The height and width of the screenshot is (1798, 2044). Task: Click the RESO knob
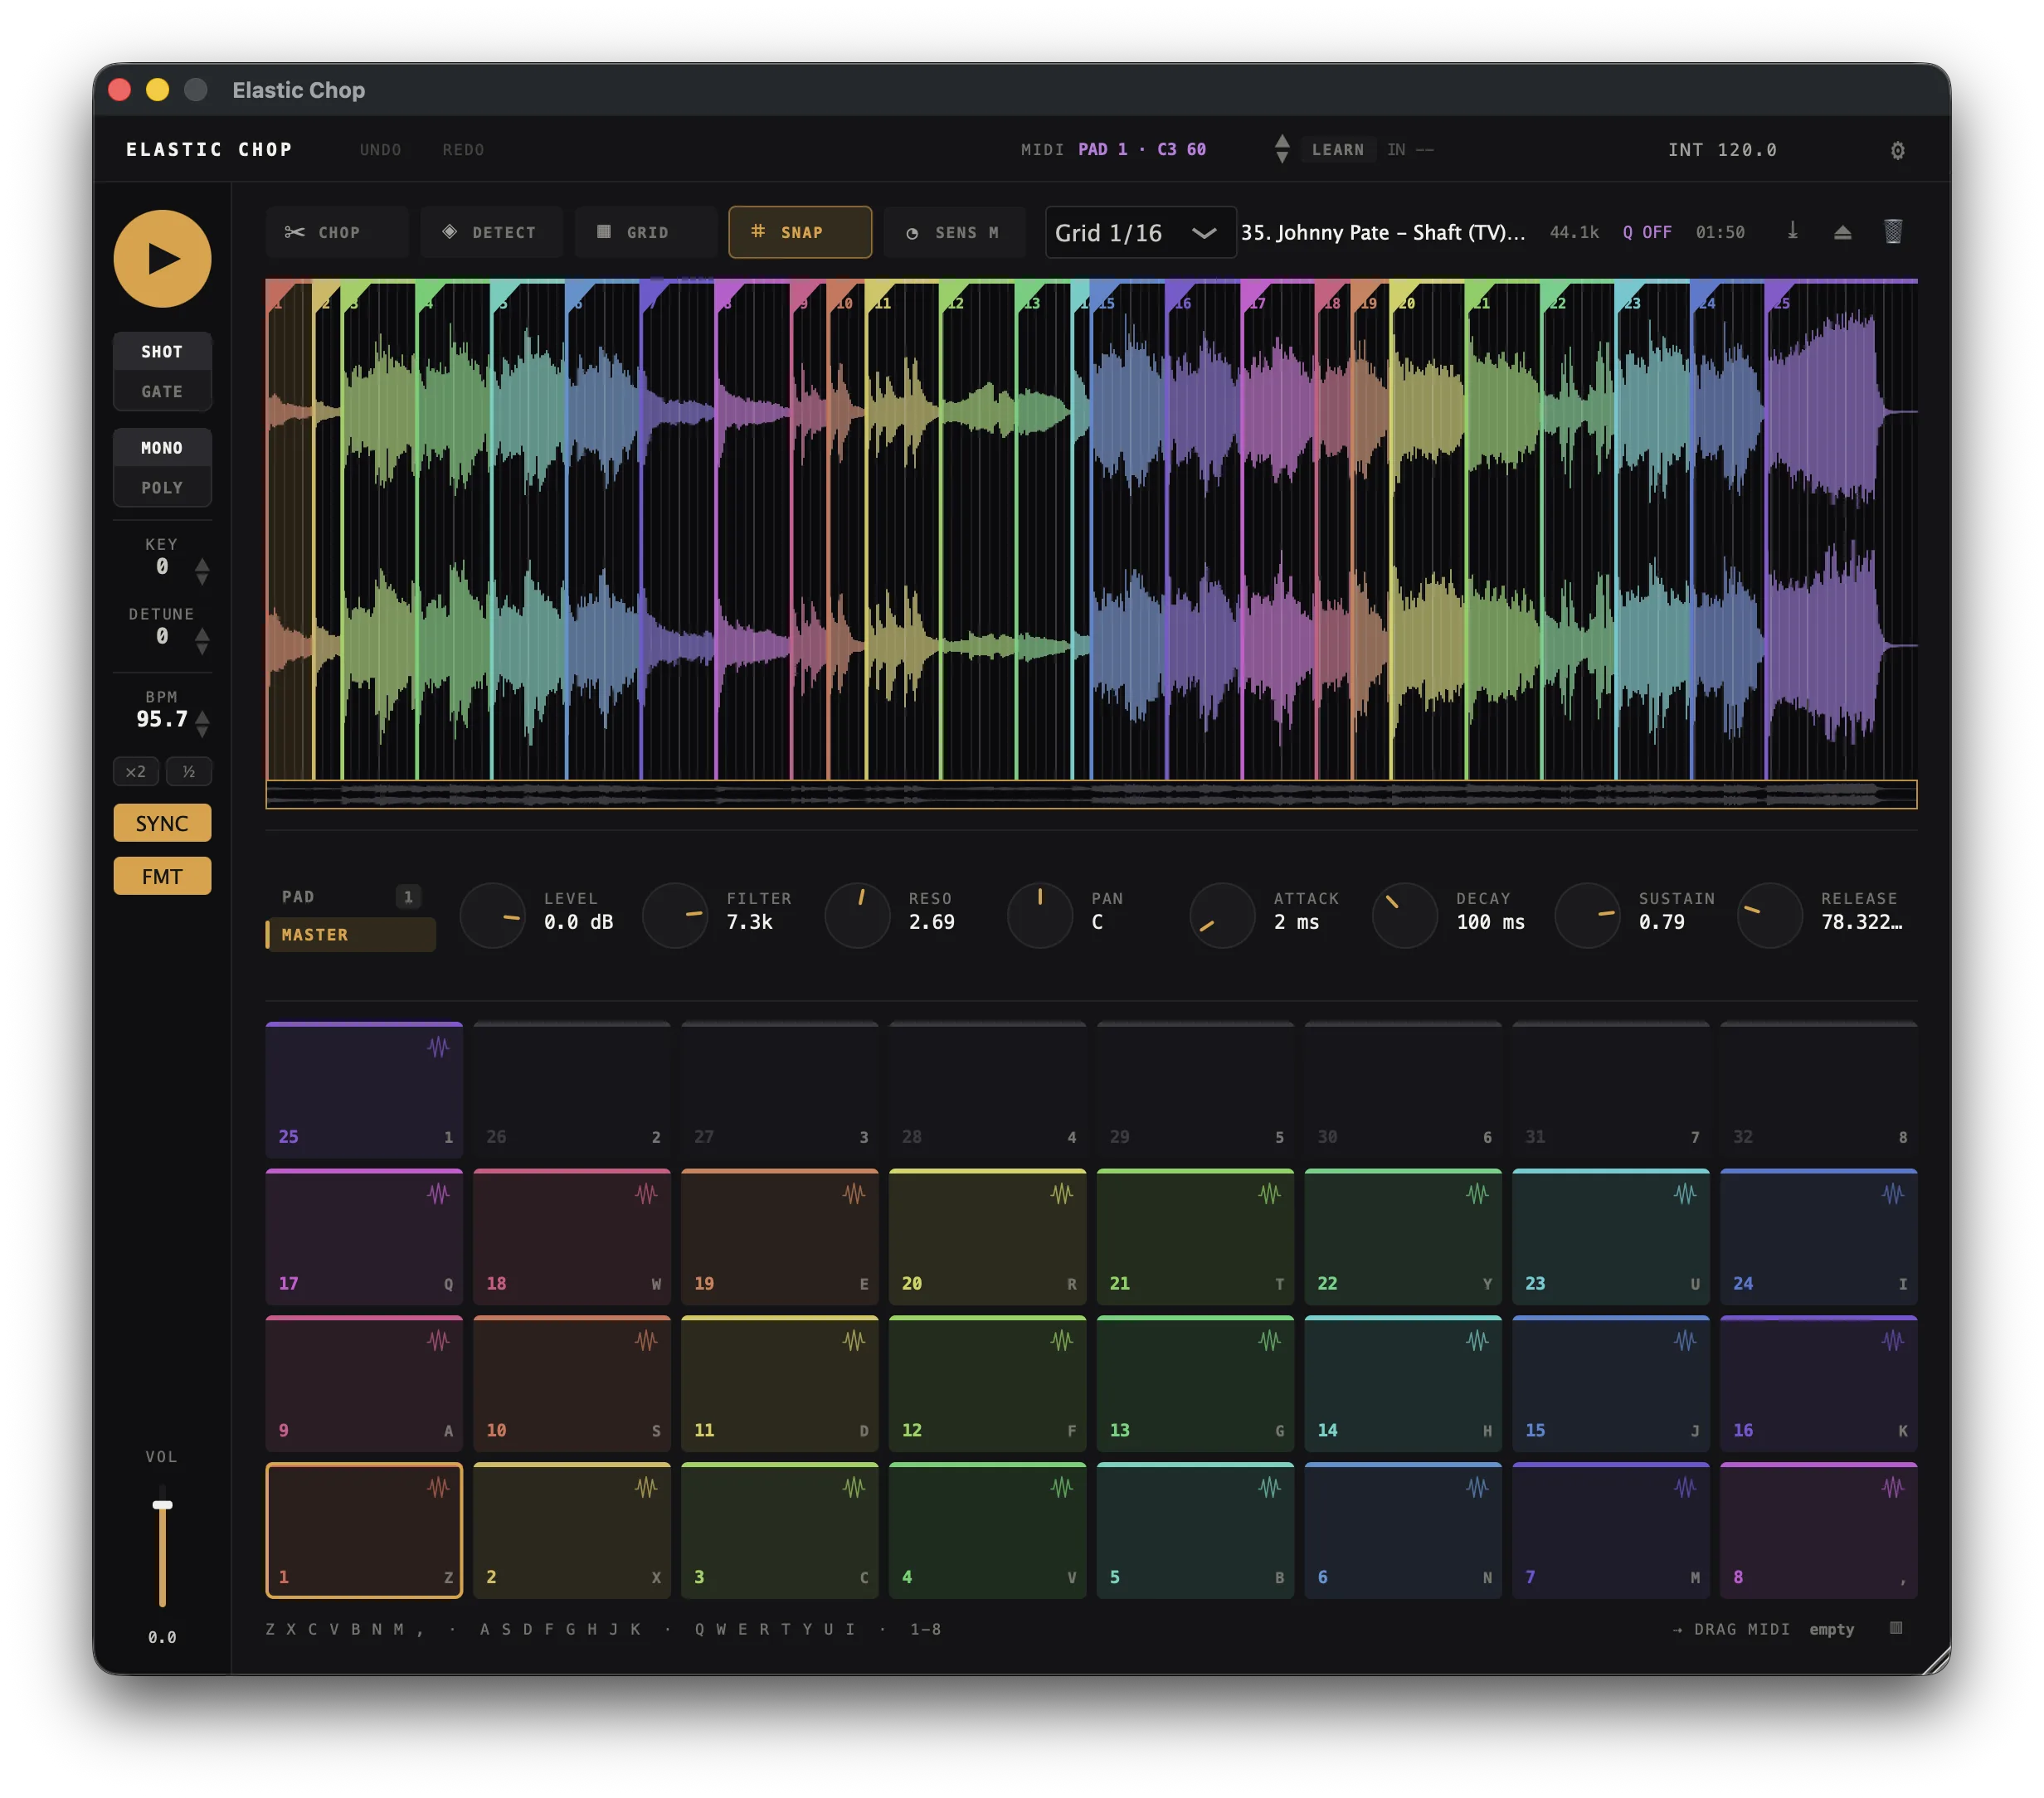857,915
